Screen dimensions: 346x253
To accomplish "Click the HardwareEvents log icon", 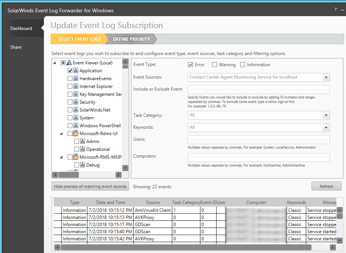I will (x=76, y=78).
